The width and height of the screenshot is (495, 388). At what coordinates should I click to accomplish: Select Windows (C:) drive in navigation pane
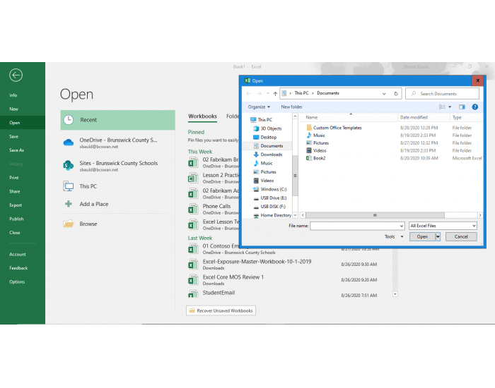coord(274,189)
